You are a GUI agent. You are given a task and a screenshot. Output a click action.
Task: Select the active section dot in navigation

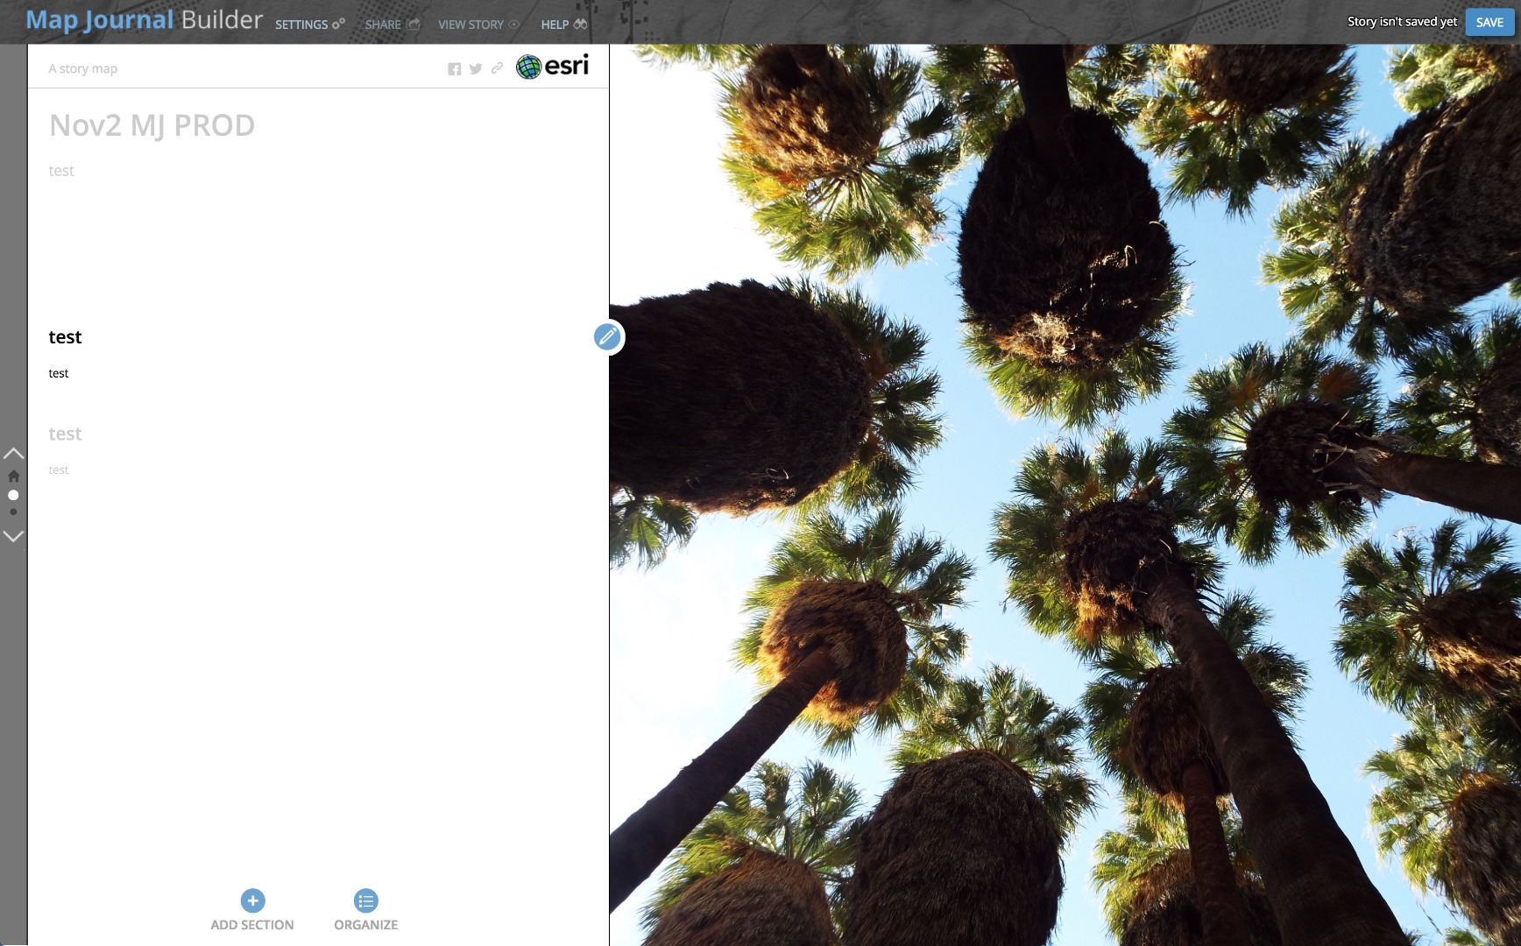click(13, 495)
